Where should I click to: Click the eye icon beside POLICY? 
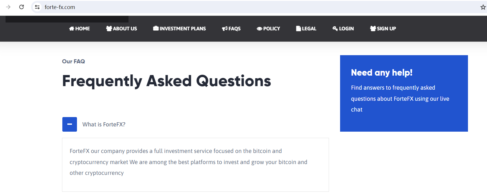[x=259, y=29]
